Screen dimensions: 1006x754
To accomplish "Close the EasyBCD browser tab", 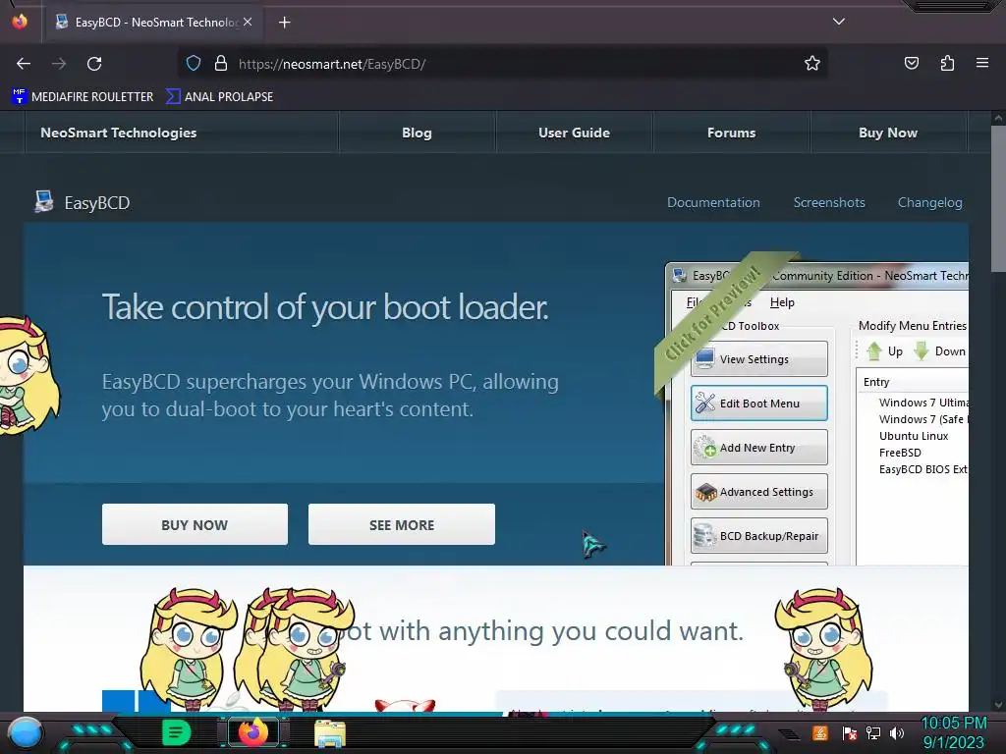I will 248,22.
